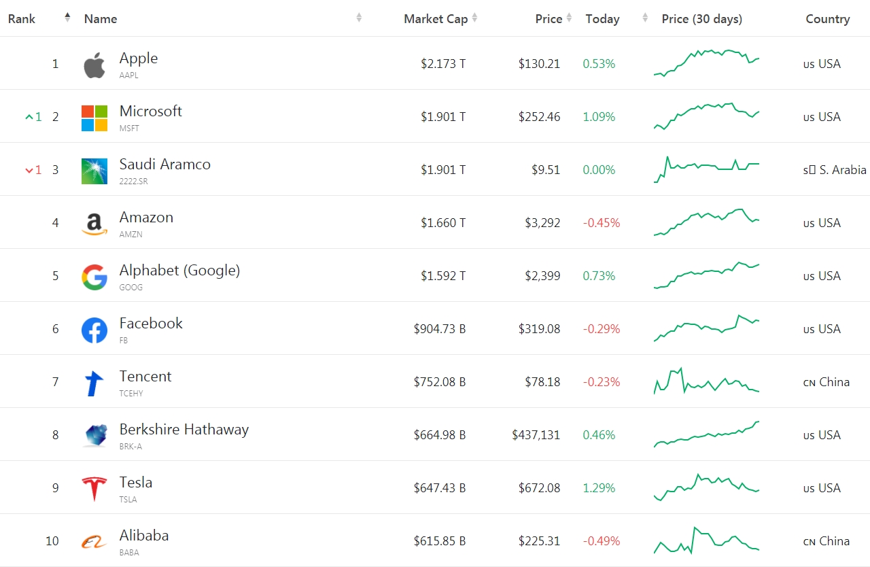Sort by Market Cap arrows
Image resolution: width=870 pixels, height=567 pixels.
pyautogui.click(x=474, y=18)
